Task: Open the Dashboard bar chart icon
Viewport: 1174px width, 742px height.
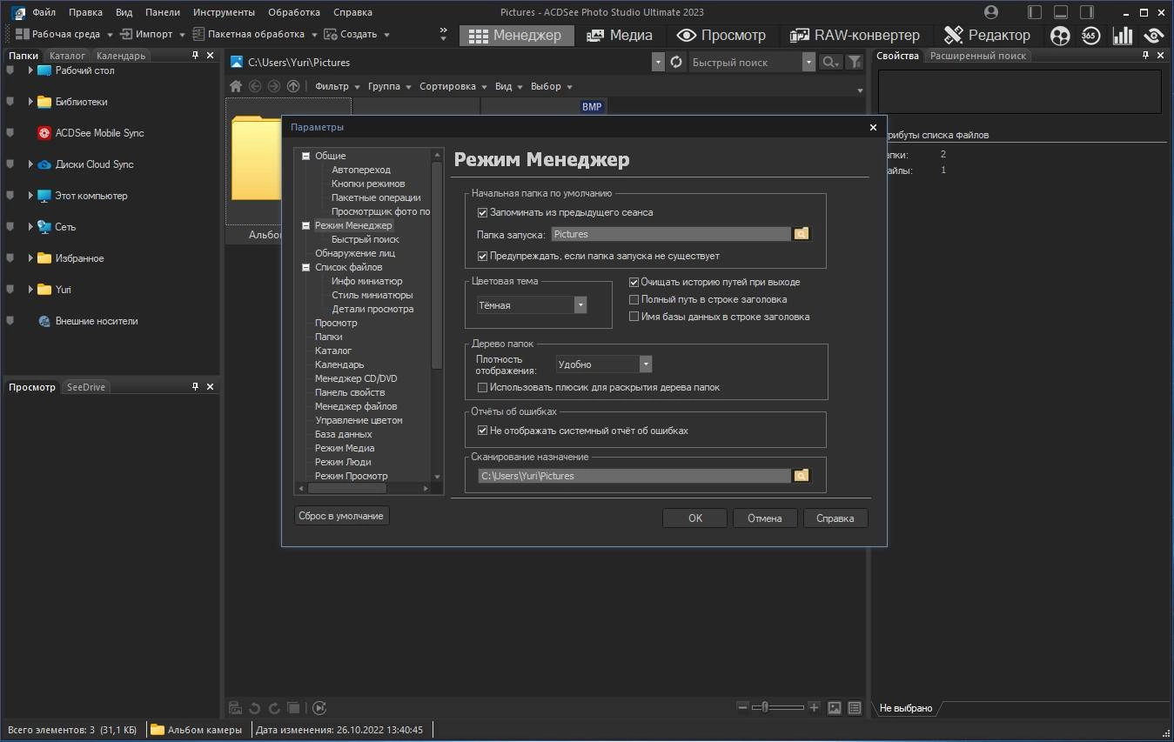Action: (x=1123, y=36)
